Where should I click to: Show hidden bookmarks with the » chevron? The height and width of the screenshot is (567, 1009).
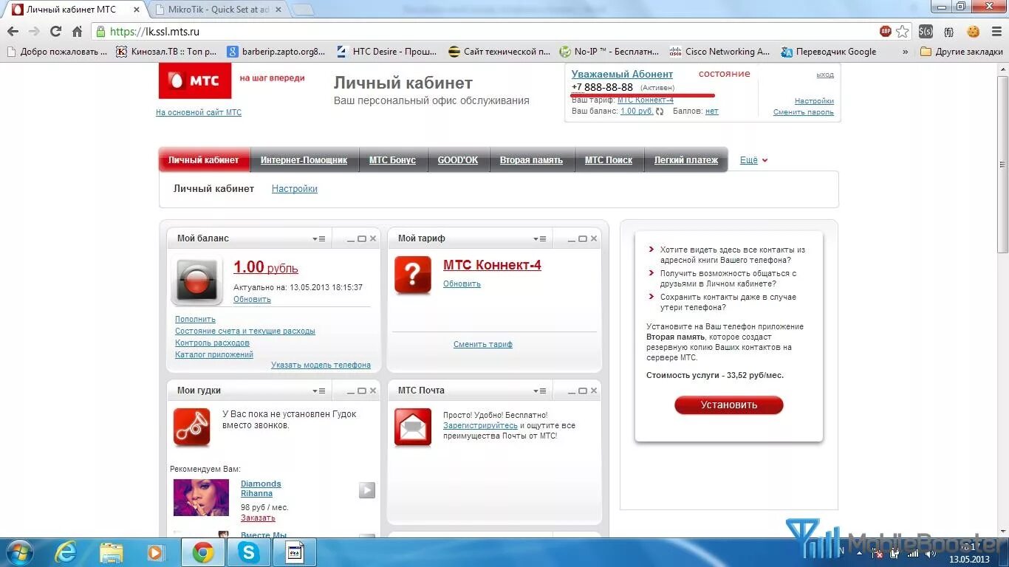pyautogui.click(x=906, y=52)
